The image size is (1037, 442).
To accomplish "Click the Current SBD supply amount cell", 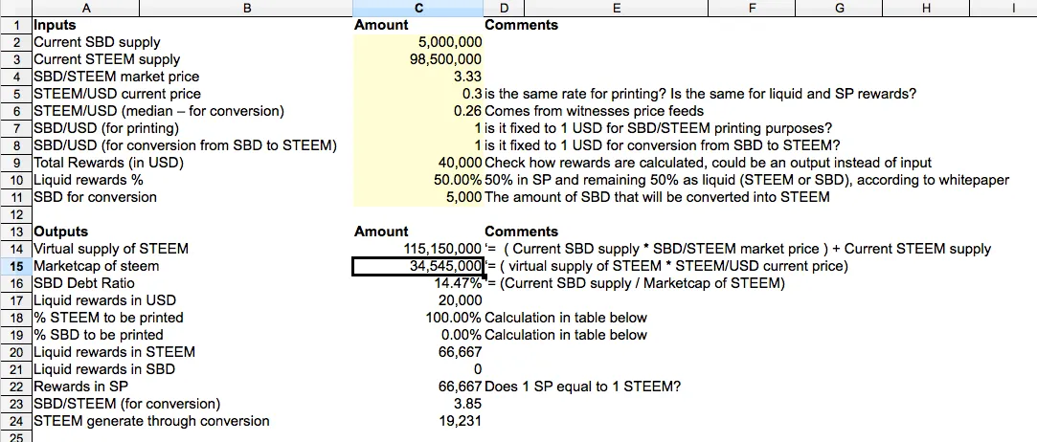I will pos(418,42).
